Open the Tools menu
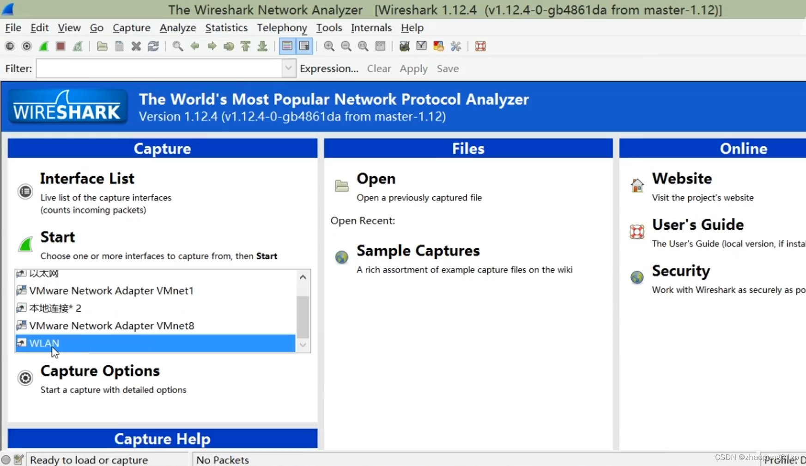Image resolution: width=806 pixels, height=466 pixels. [x=329, y=28]
